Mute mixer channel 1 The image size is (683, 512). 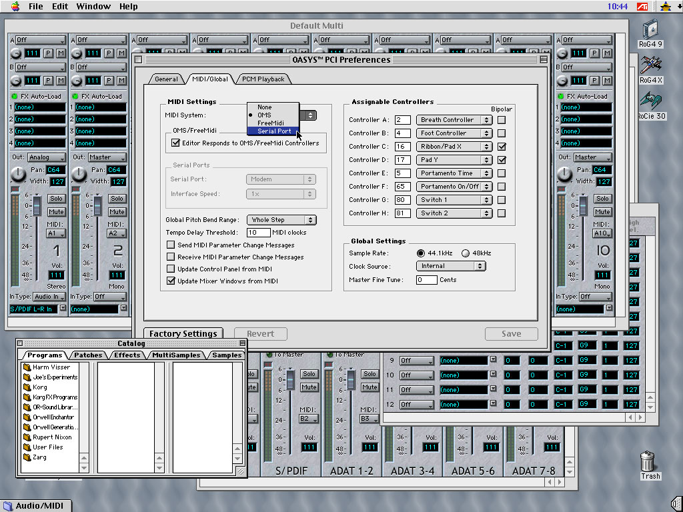coord(56,212)
